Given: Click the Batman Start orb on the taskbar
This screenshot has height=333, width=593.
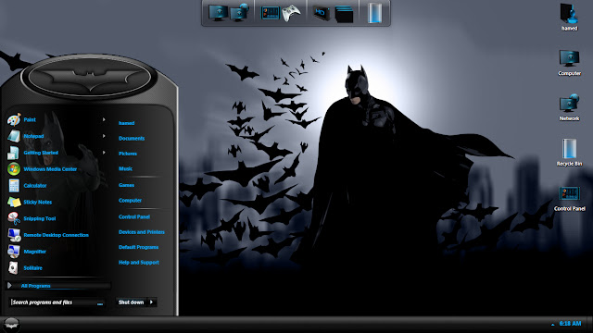Looking at the screenshot, I should tap(11, 325).
